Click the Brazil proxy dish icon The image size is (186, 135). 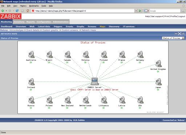tap(49, 55)
